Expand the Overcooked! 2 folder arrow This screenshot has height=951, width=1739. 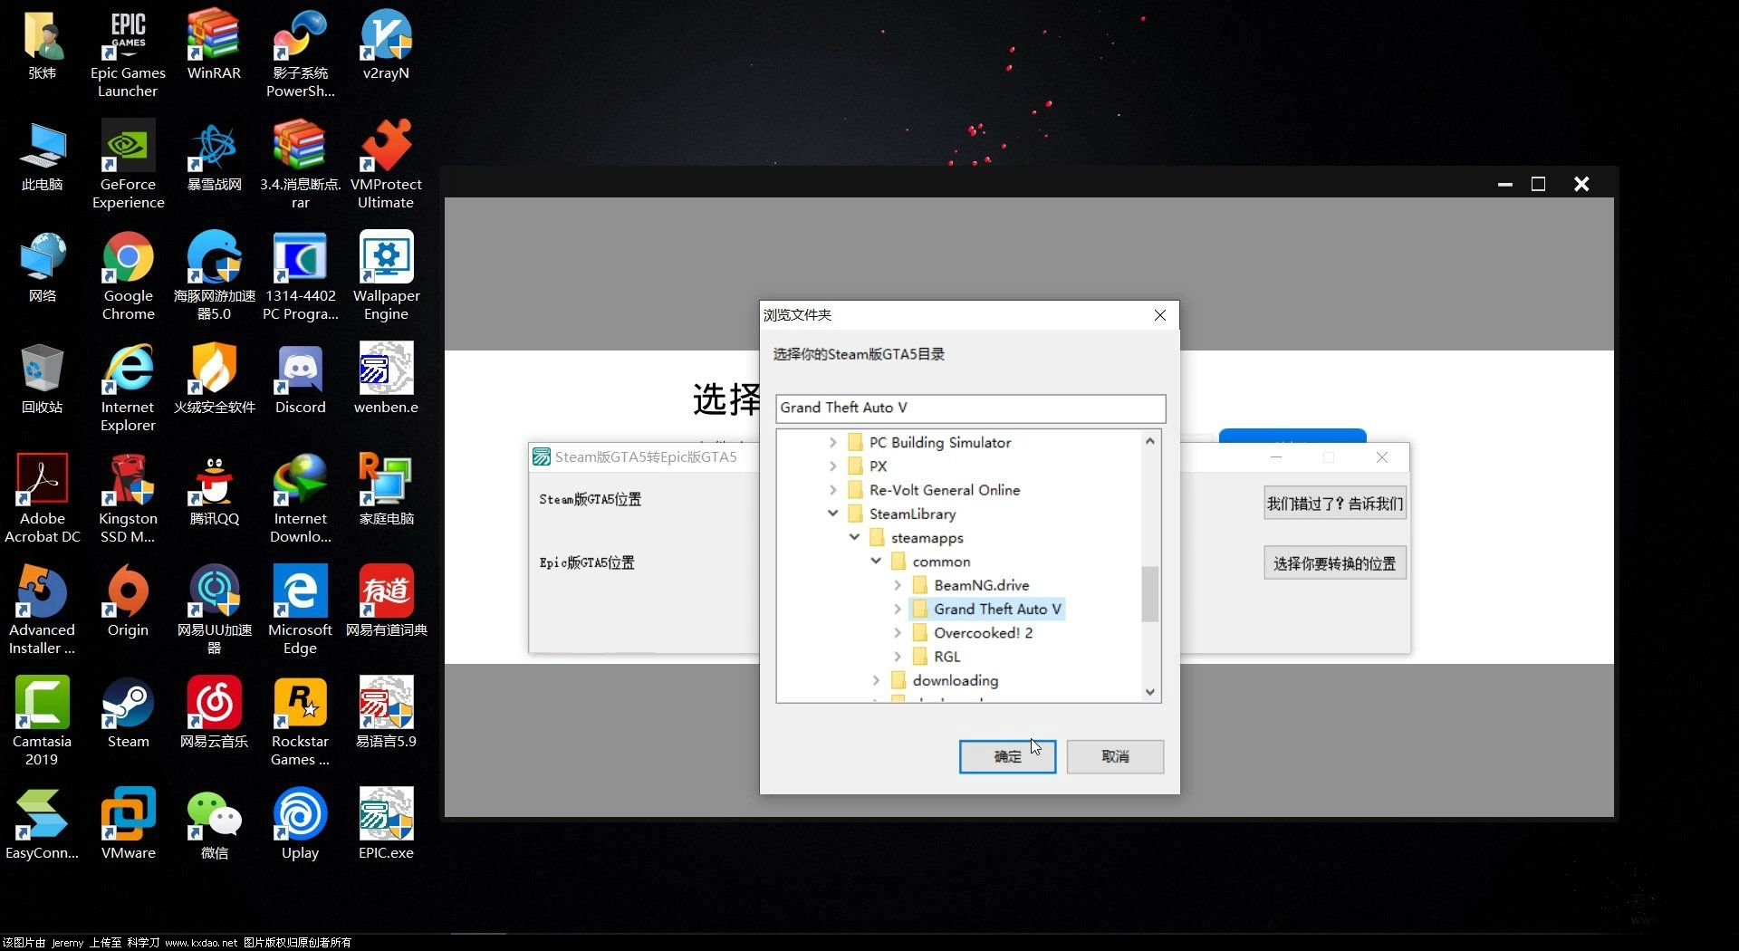tap(898, 633)
